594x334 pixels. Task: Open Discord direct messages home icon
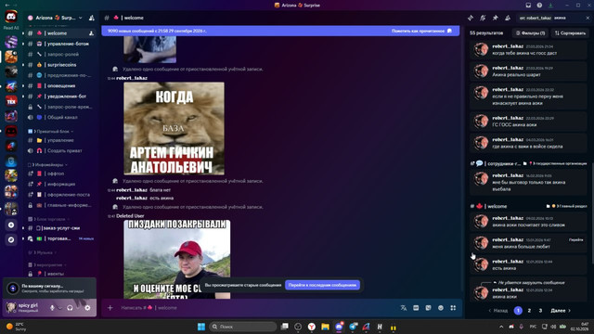[11, 17]
